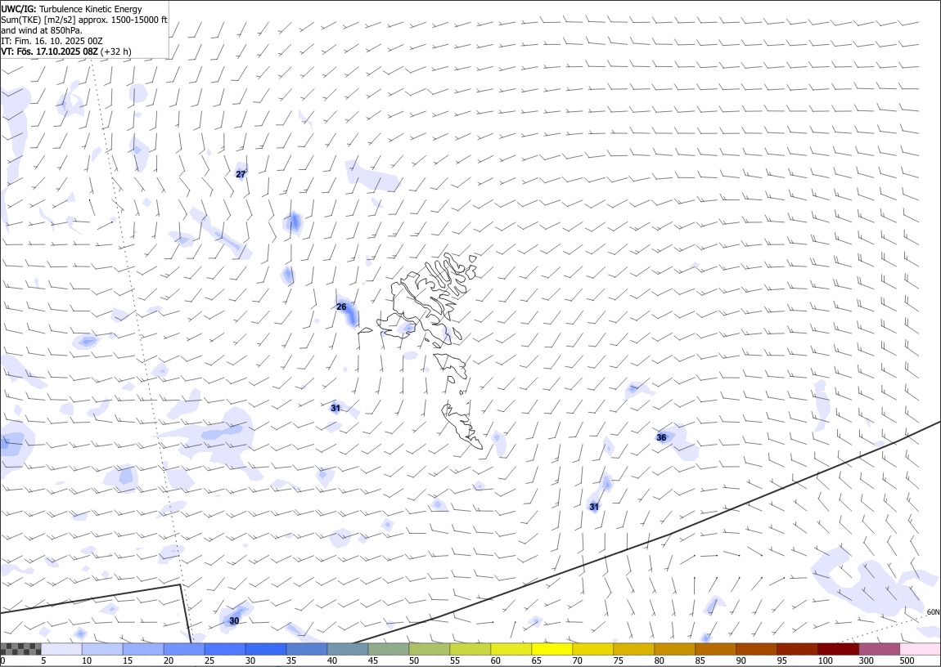Click the '60N' latitude label
941x667 pixels.
(933, 612)
